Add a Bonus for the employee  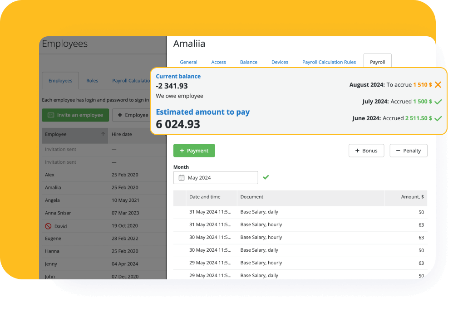(366, 151)
